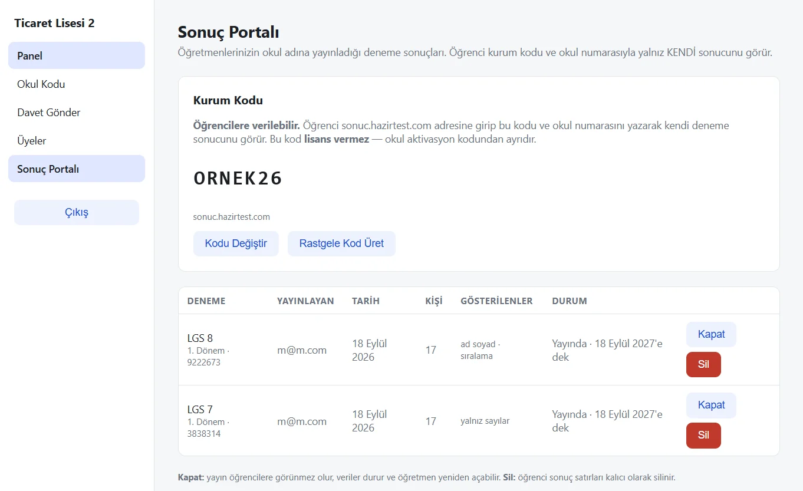Viewport: 803px width, 491px height.
Task: Click DENEME column header
Action: click(206, 301)
